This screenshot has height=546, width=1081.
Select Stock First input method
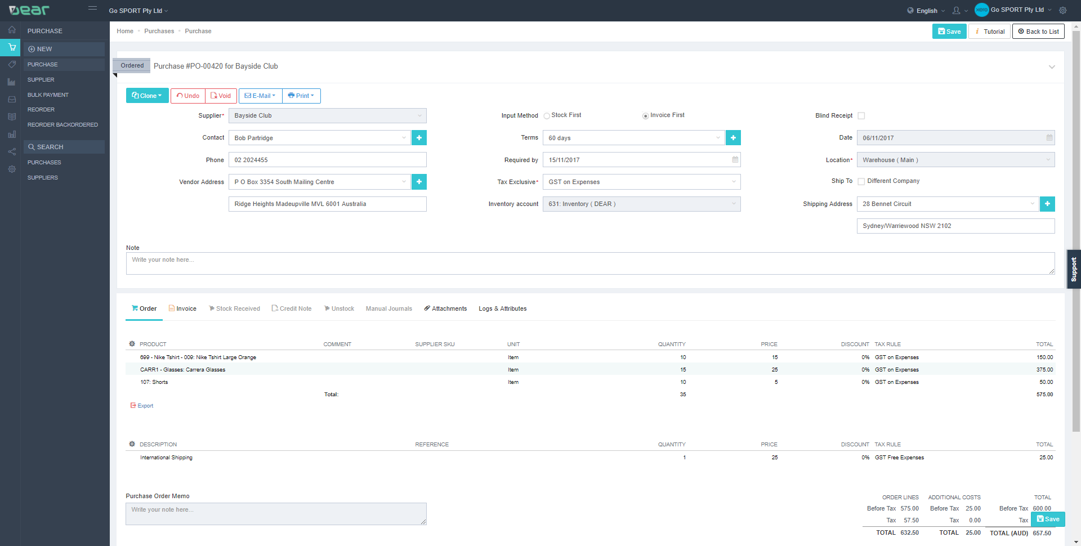pyautogui.click(x=547, y=116)
